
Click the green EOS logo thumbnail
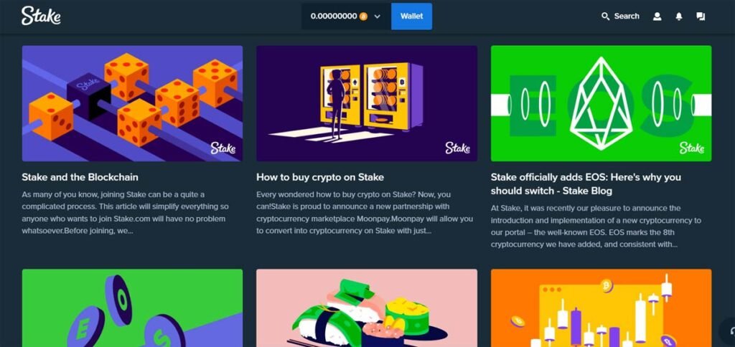(601, 103)
